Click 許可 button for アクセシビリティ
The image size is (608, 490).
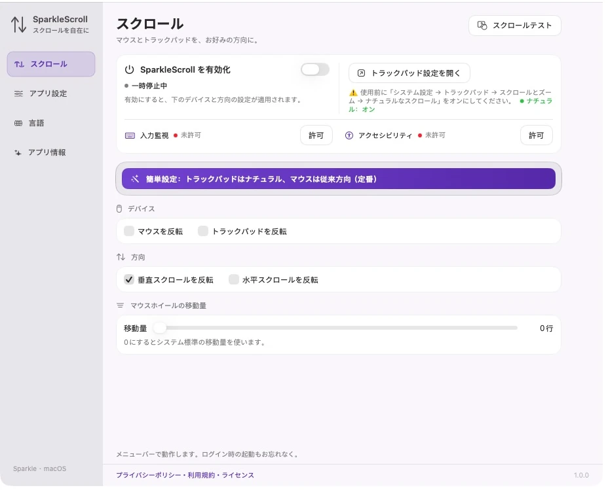(537, 135)
